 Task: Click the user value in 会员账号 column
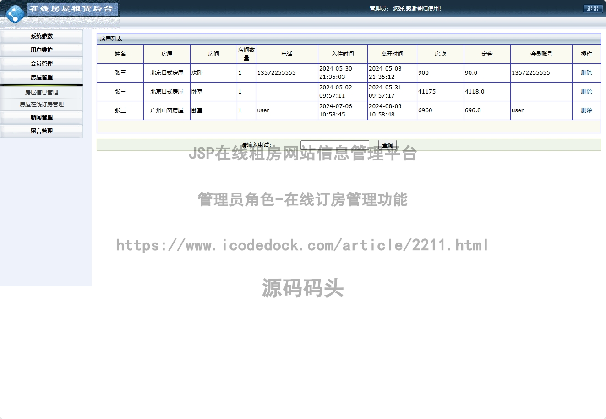click(x=518, y=110)
